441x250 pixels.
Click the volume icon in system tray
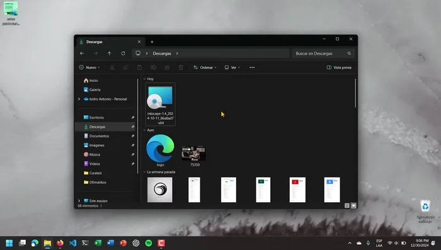click(396, 243)
